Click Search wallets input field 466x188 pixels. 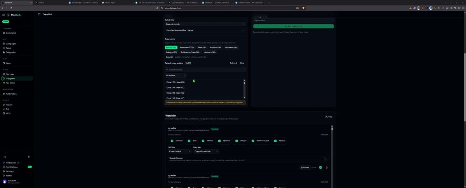(x=205, y=70)
